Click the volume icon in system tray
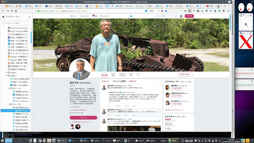This screenshot has width=254, height=143. coord(216,141)
